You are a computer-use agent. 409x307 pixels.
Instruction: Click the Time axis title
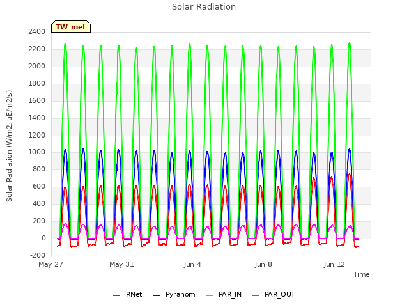362,274
